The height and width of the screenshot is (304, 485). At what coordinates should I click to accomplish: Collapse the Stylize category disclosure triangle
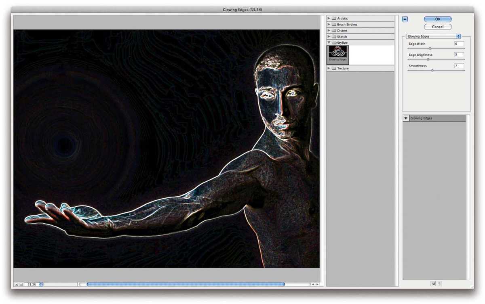click(329, 42)
